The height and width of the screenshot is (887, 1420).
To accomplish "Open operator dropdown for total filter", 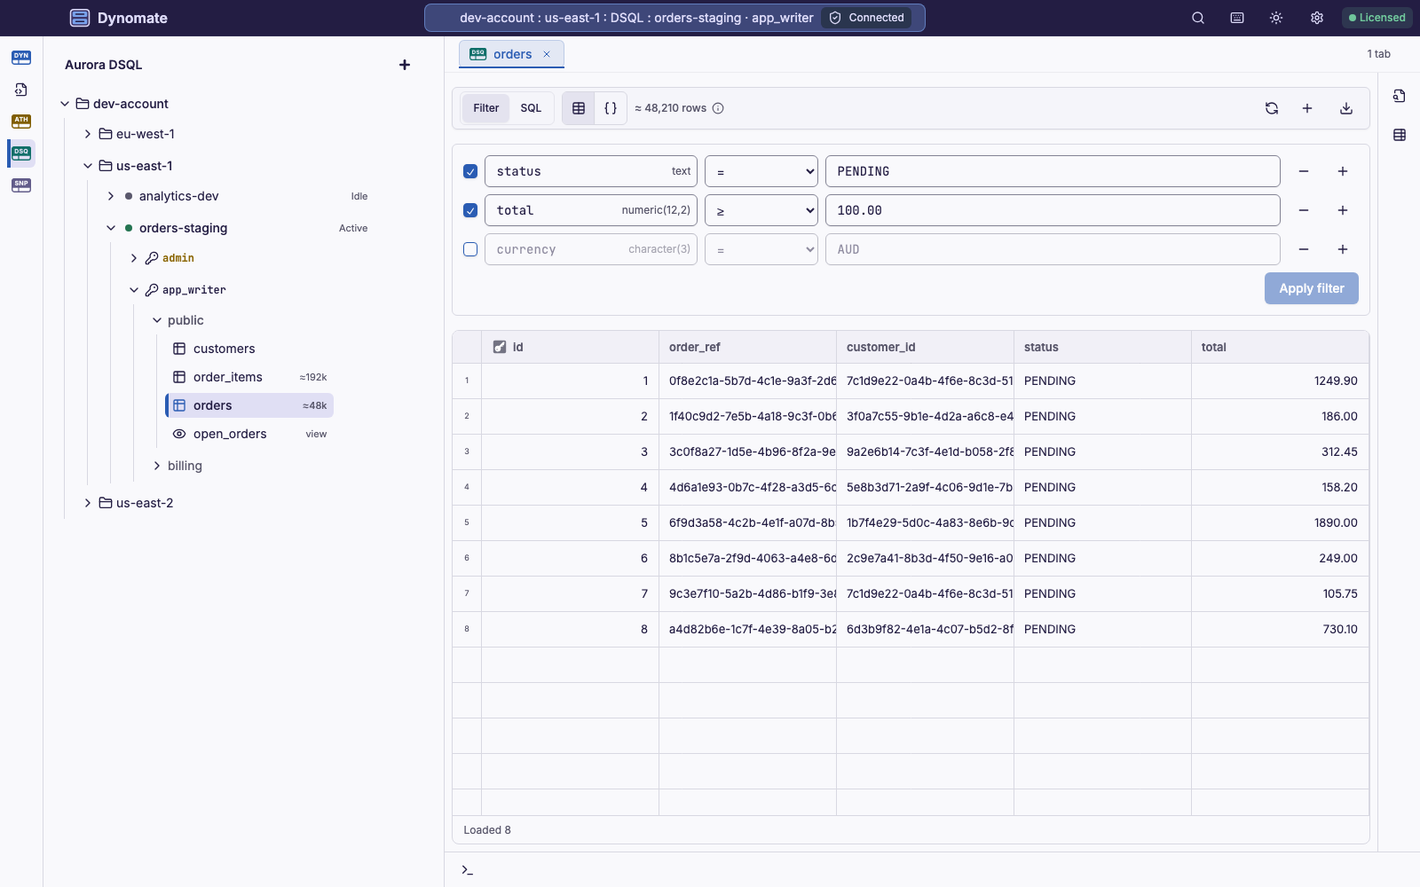I will pyautogui.click(x=761, y=210).
